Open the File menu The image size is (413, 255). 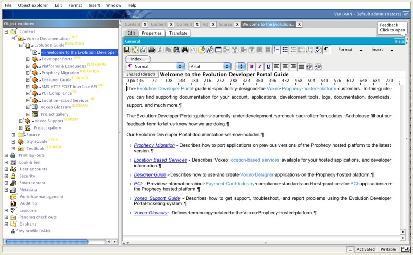(x=8, y=5)
